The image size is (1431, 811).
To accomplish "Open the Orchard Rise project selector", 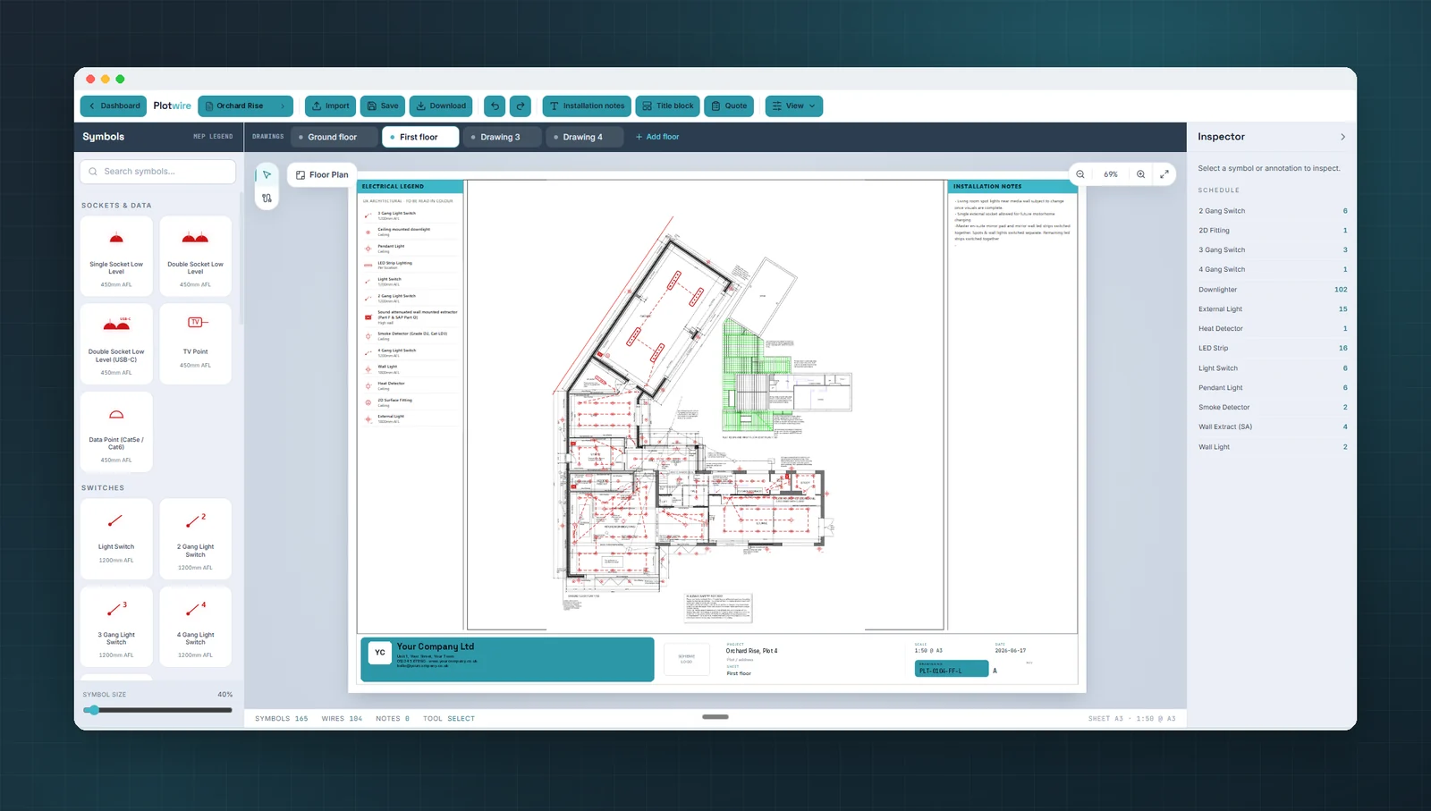I will click(245, 106).
